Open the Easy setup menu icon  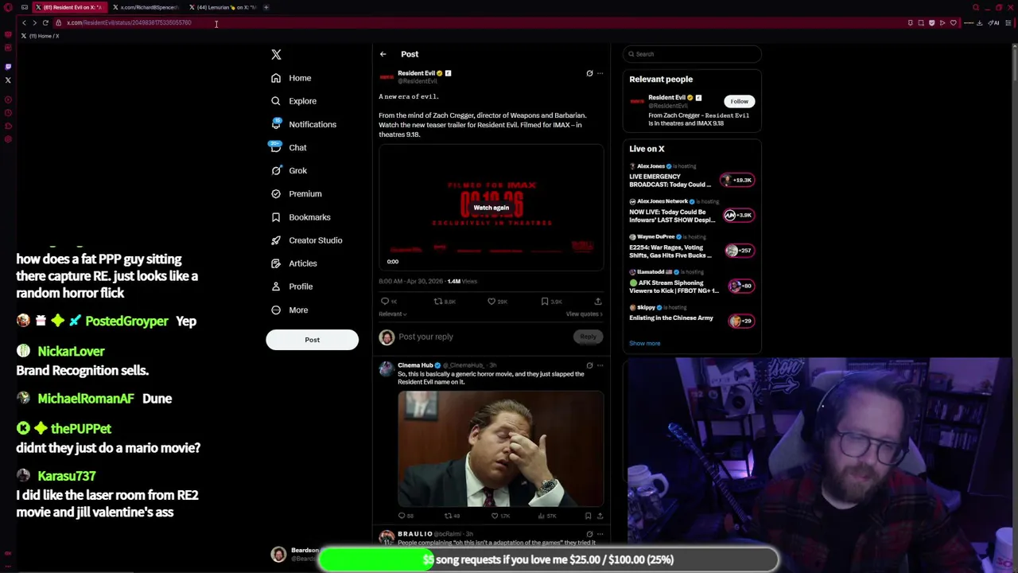(x=1008, y=23)
